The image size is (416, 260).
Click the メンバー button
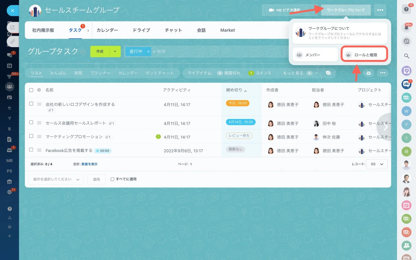[315, 55]
